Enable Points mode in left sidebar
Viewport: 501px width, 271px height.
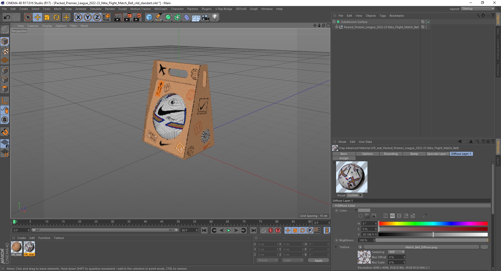(5, 70)
